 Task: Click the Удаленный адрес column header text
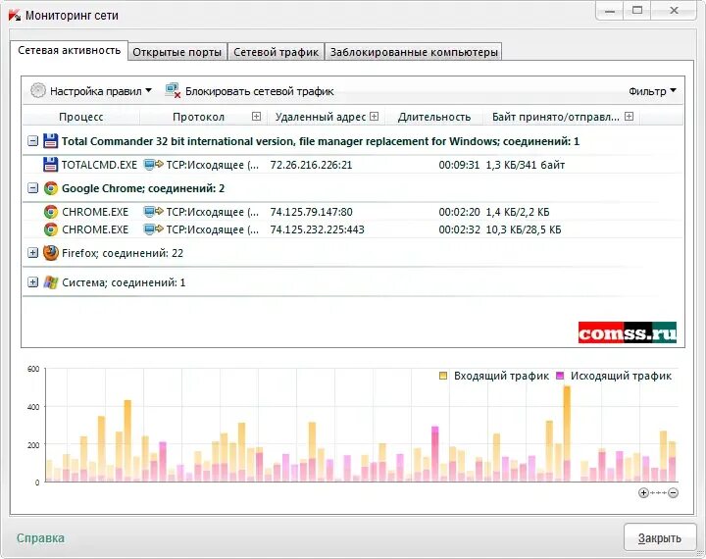point(320,117)
